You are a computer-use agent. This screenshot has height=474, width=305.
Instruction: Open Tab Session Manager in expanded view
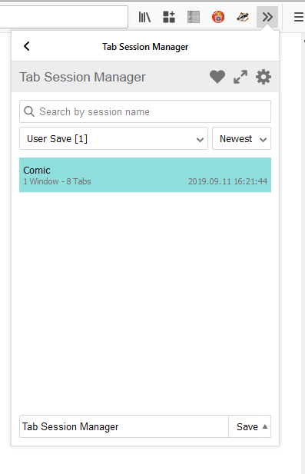pos(240,77)
